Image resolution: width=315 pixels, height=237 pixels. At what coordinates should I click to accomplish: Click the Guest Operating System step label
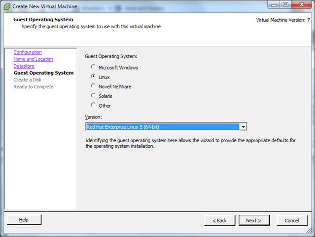click(43, 73)
